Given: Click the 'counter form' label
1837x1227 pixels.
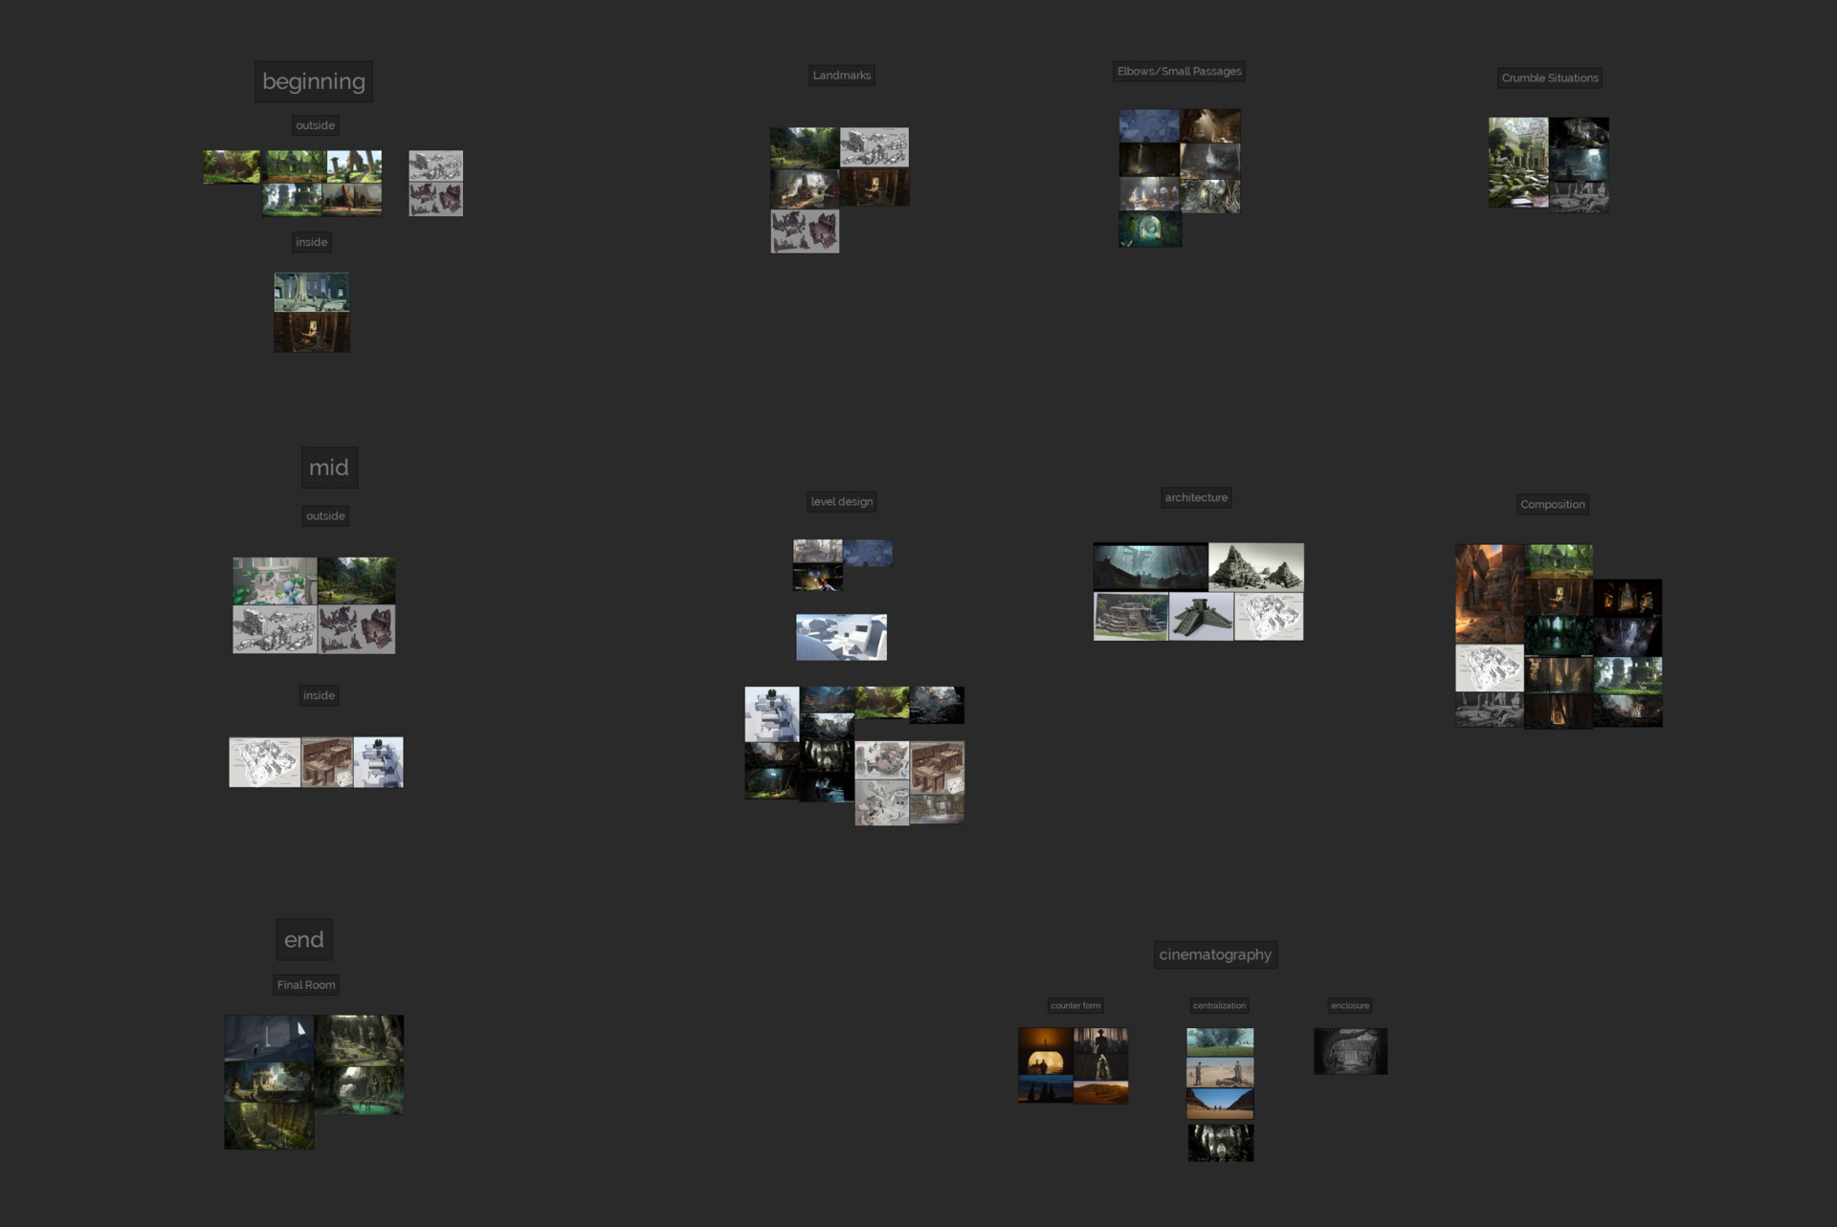Looking at the screenshot, I should 1074,1006.
